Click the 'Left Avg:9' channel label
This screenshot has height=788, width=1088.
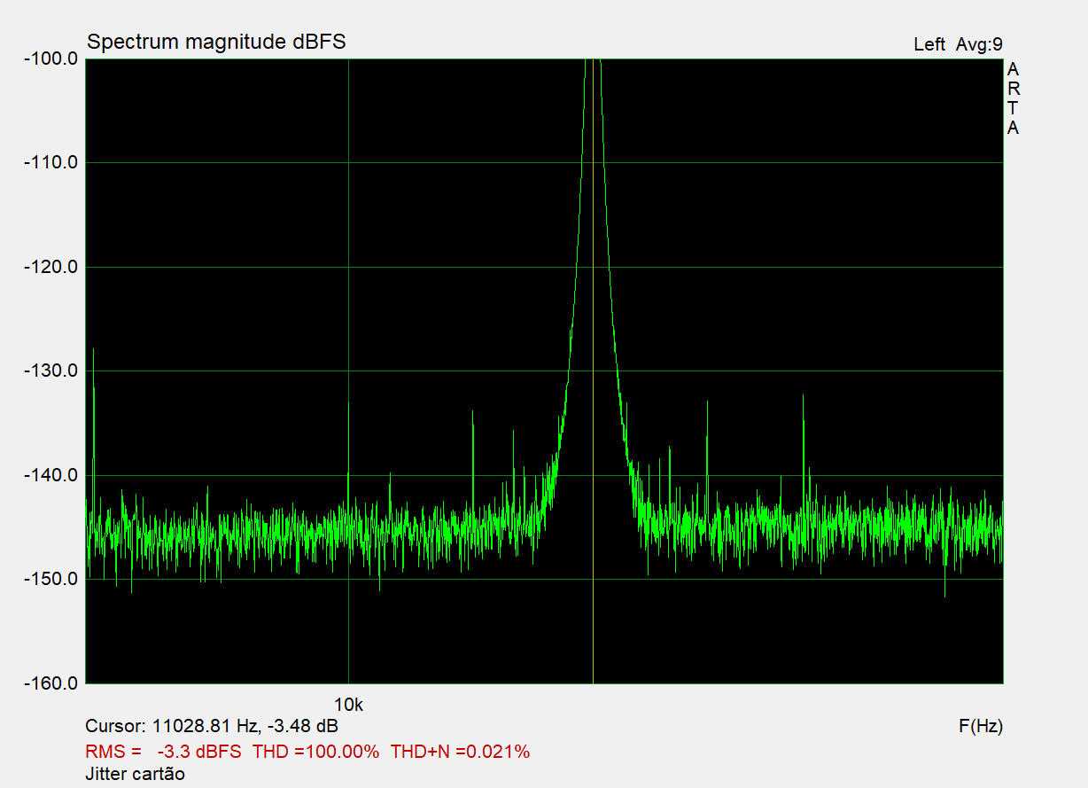(958, 44)
